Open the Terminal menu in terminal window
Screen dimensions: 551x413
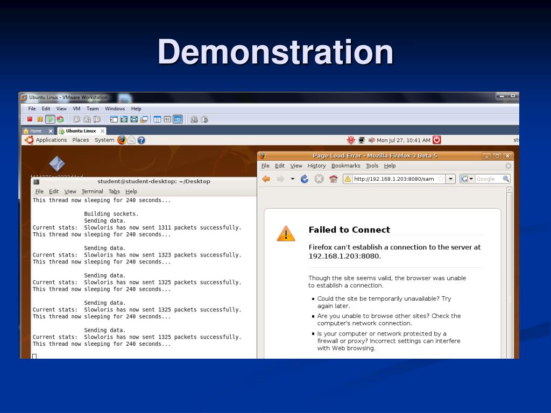point(92,191)
